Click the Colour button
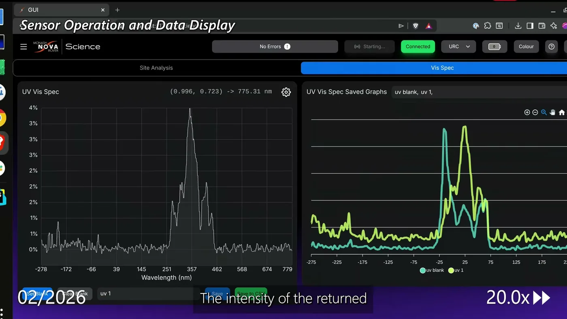 coord(526,47)
